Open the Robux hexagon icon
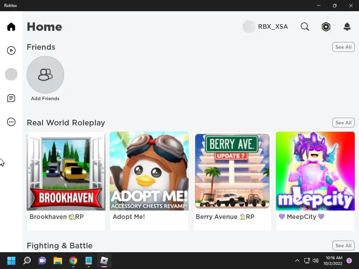 [x=326, y=27]
